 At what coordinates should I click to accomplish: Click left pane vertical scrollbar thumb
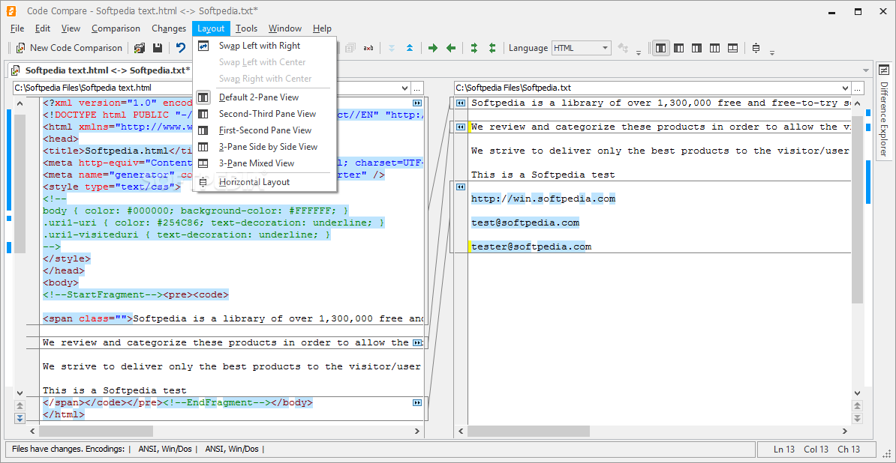(20, 183)
